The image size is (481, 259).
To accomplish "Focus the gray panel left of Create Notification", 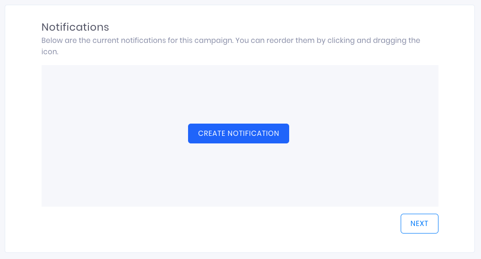I will tap(115, 134).
